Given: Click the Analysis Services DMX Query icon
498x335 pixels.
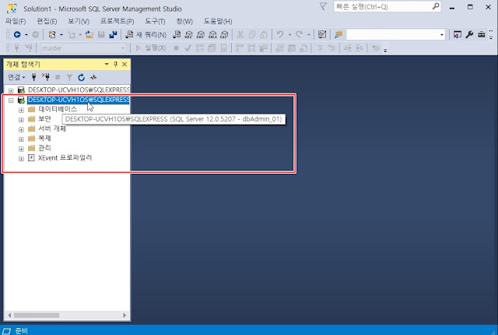Looking at the screenshot, I should [x=201, y=34].
